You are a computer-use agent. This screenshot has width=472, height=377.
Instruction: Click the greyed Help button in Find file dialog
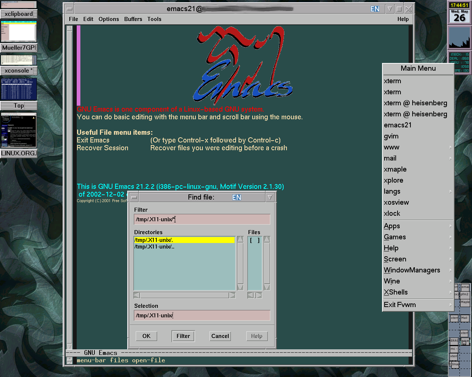click(x=257, y=336)
